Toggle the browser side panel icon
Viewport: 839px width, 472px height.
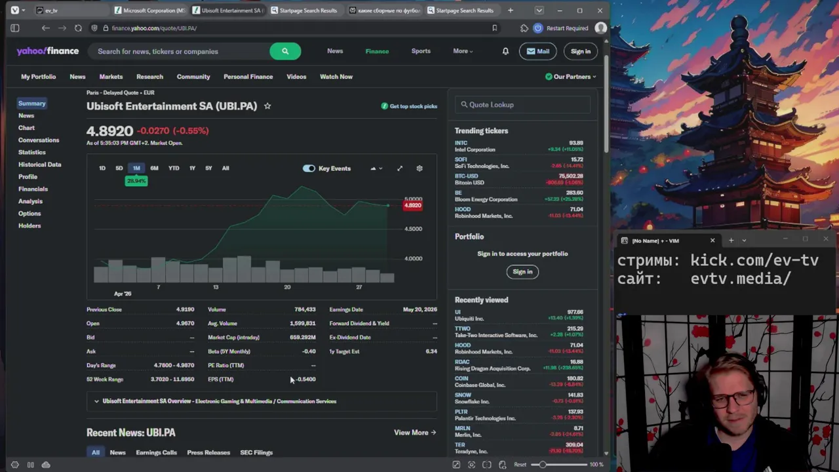click(15, 28)
